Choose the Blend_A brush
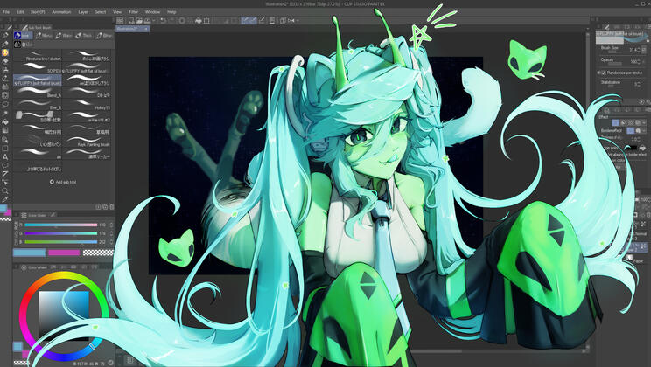This screenshot has height=367, width=651. (x=38, y=93)
